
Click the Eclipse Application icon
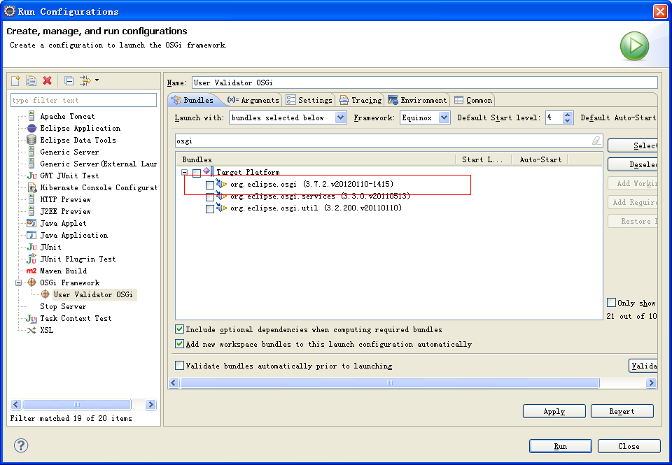(31, 128)
